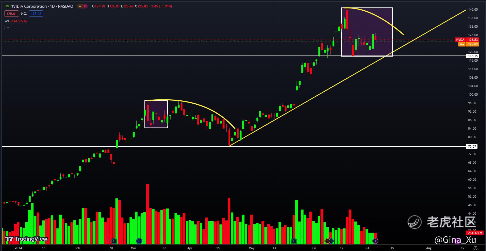486x251 pixels.
Task: Click the orange pre-market sun status icon
Action: [80, 6]
